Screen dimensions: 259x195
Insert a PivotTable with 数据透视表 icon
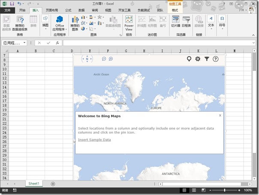(x=6, y=23)
